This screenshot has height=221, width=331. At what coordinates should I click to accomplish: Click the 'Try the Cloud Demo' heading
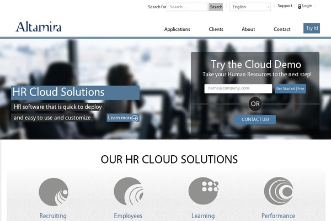(x=256, y=64)
